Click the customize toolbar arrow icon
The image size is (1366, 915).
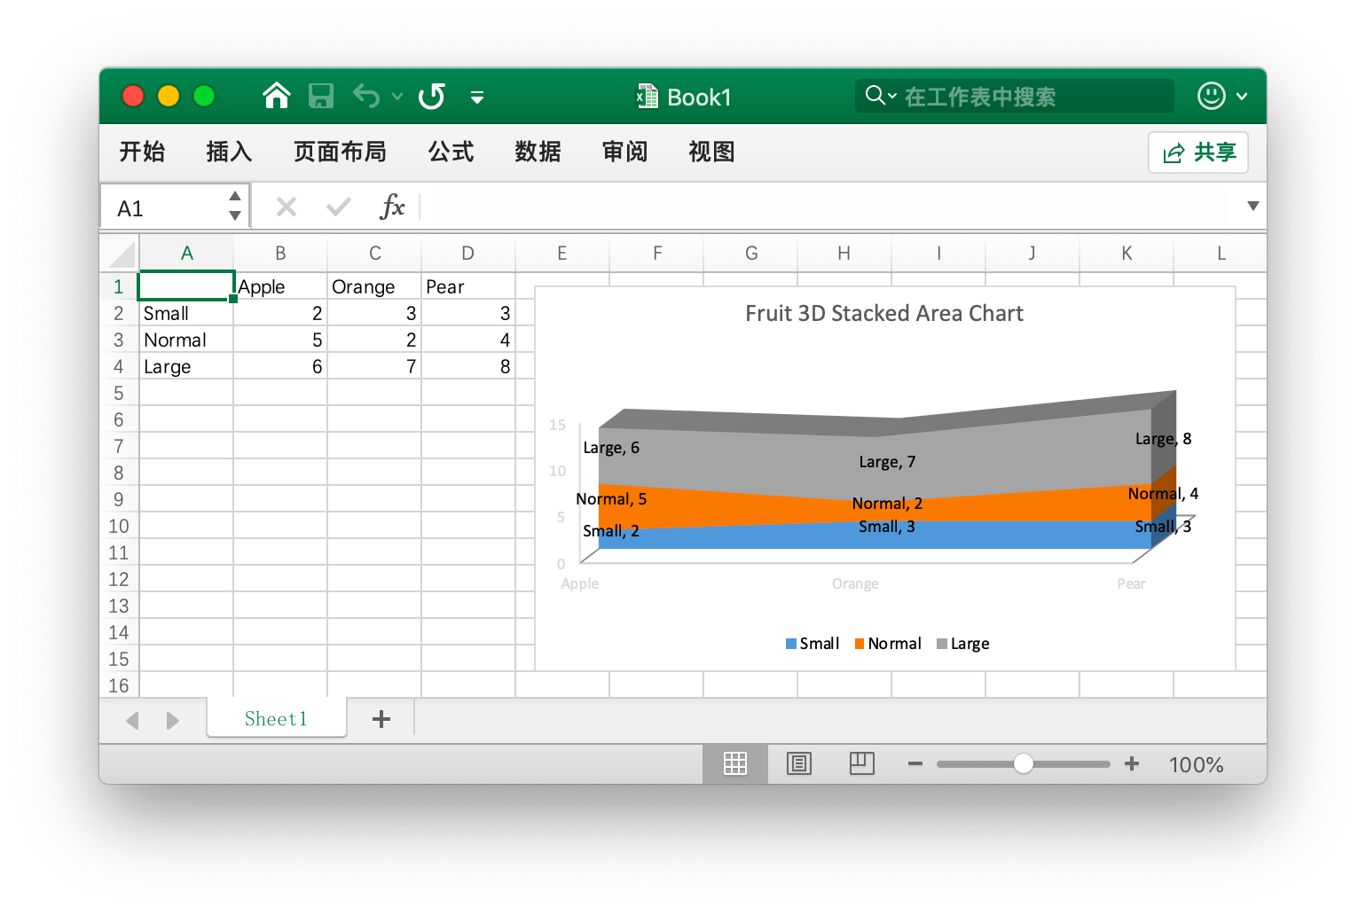[x=477, y=98]
